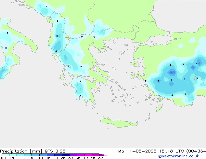This screenshot has width=206, height=159.
Task: Click the '0.1' legend scale label
Action: pyautogui.click(x=4, y=158)
